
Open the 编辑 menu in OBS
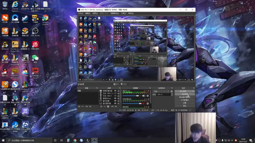[x=87, y=13]
